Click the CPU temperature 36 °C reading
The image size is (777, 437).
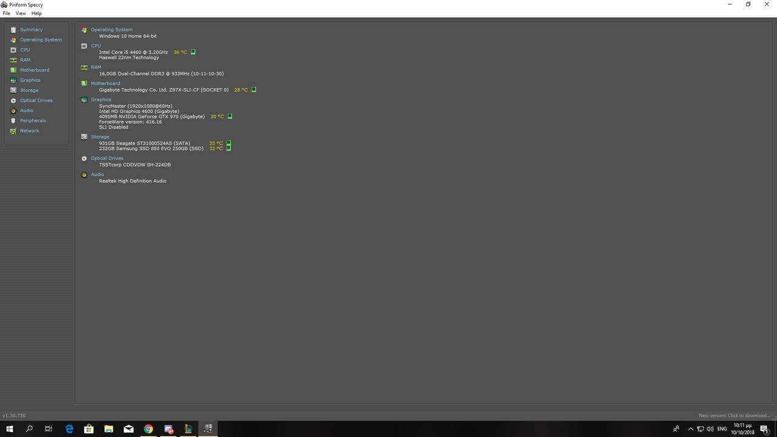[x=180, y=52]
